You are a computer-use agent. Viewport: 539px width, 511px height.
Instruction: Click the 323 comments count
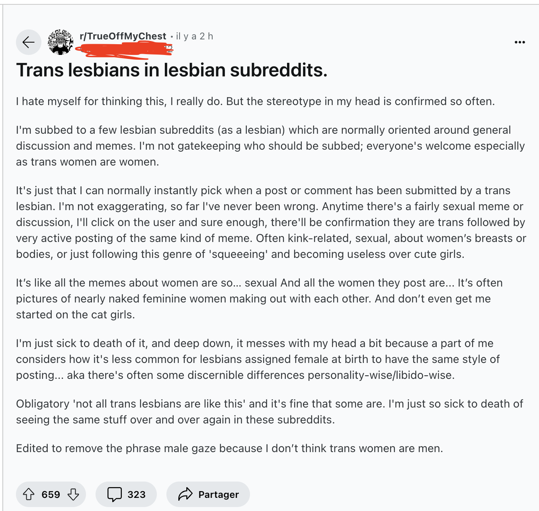[x=137, y=494]
